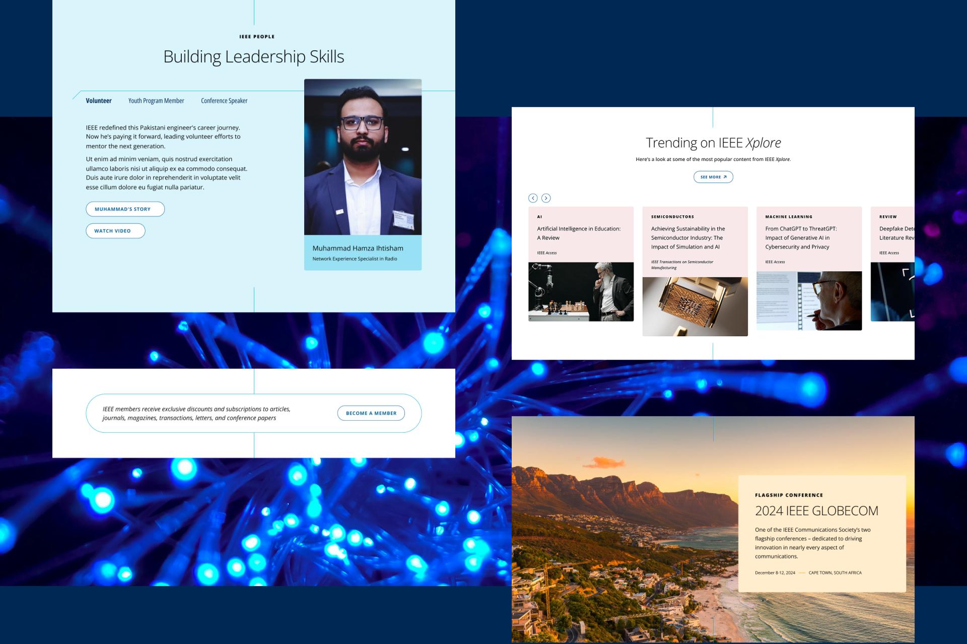Open the From ChatGPT to ThreatGPT article
Viewport: 967px width, 644px height.
coord(801,237)
